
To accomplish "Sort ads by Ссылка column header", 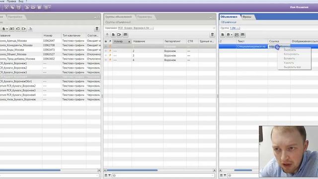I will 279,41.
